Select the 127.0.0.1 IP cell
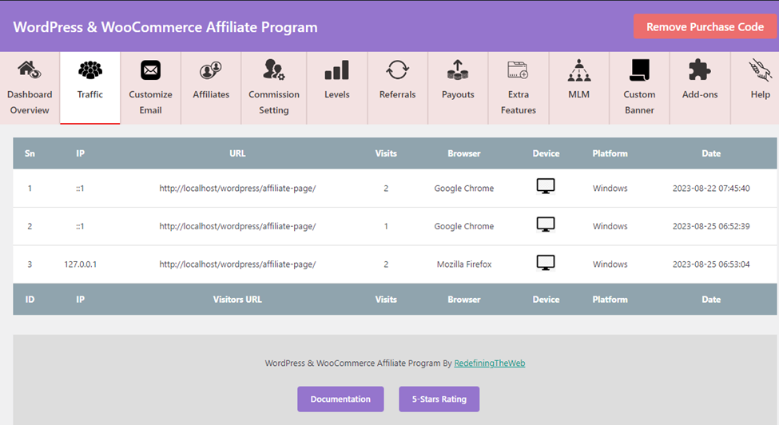779x425 pixels. coord(81,264)
